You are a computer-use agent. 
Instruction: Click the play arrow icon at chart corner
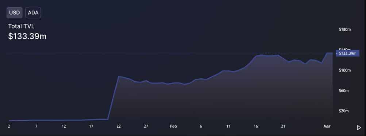click(x=359, y=128)
